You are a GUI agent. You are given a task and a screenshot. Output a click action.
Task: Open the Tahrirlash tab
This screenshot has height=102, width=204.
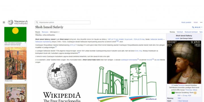click(180, 32)
